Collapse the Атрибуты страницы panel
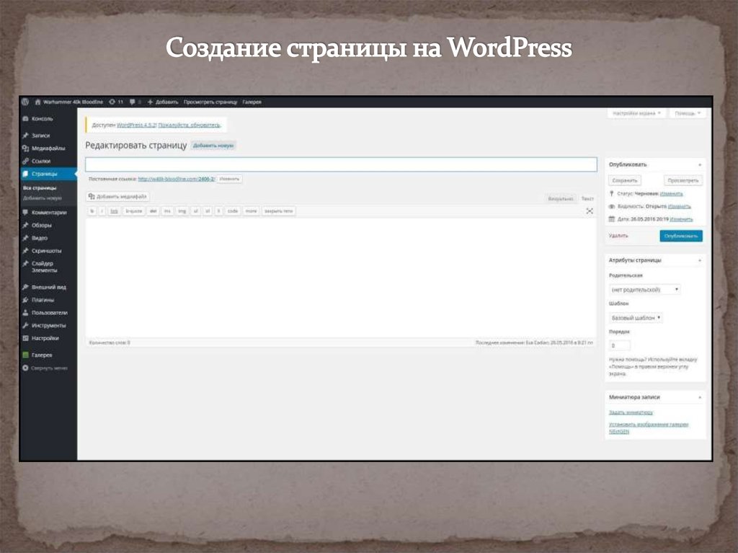The width and height of the screenshot is (738, 553). 700,260
